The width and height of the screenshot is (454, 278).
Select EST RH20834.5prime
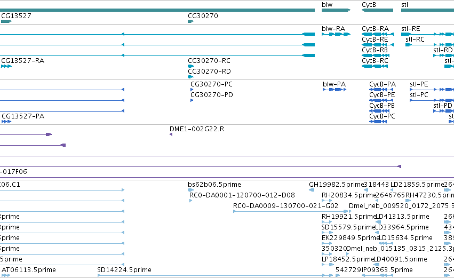pyautogui.click(x=349, y=195)
